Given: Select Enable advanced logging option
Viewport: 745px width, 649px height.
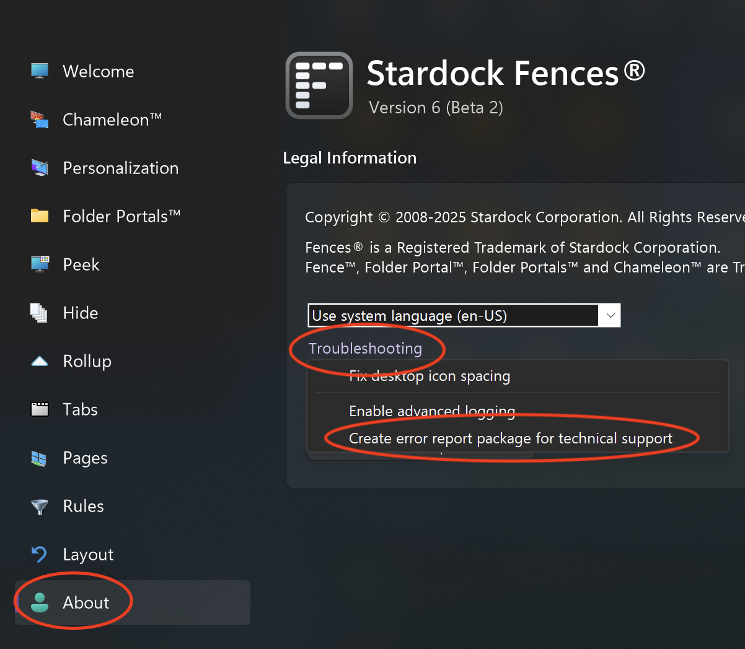Looking at the screenshot, I should [x=432, y=411].
